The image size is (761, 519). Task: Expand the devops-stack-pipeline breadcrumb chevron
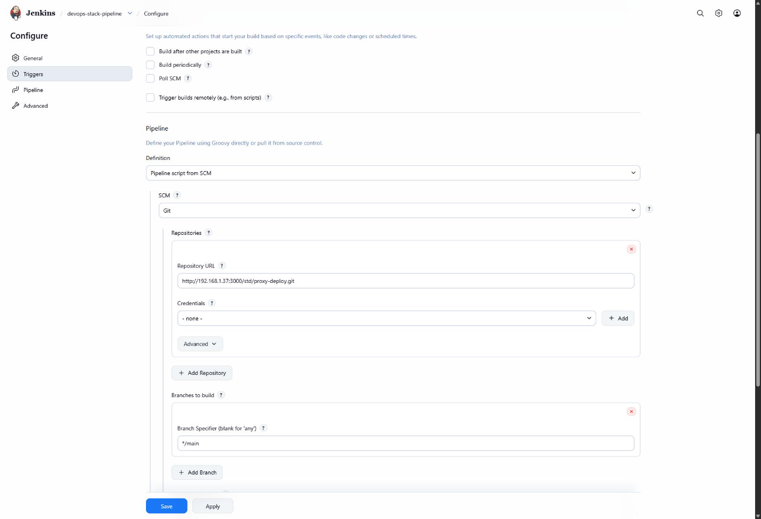pos(130,13)
